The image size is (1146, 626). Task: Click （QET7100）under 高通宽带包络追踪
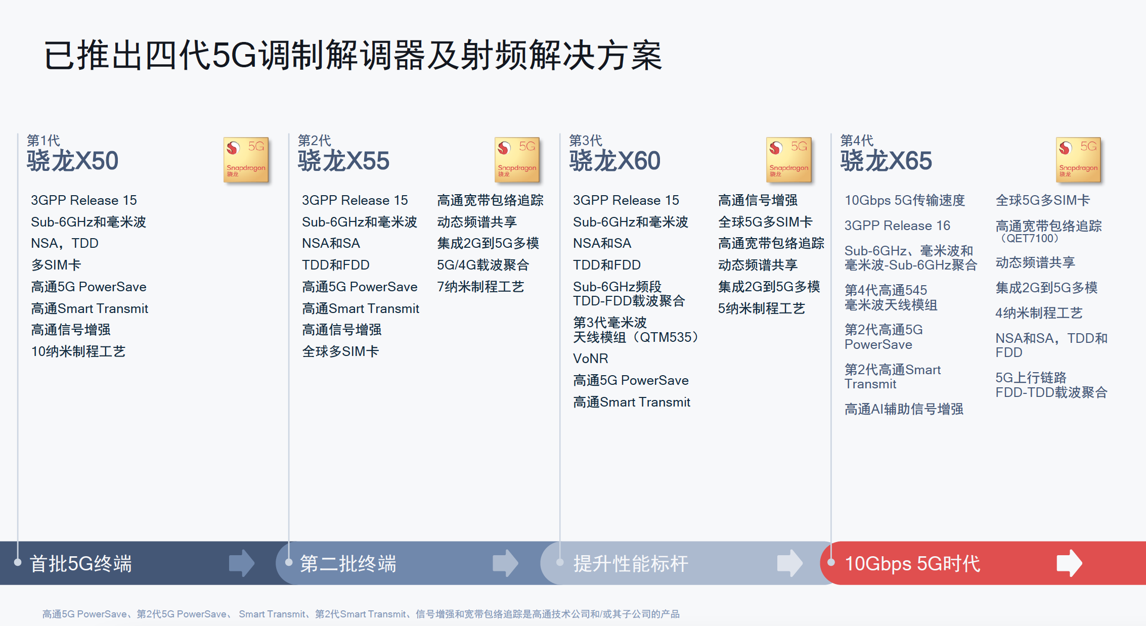[x=1029, y=238]
